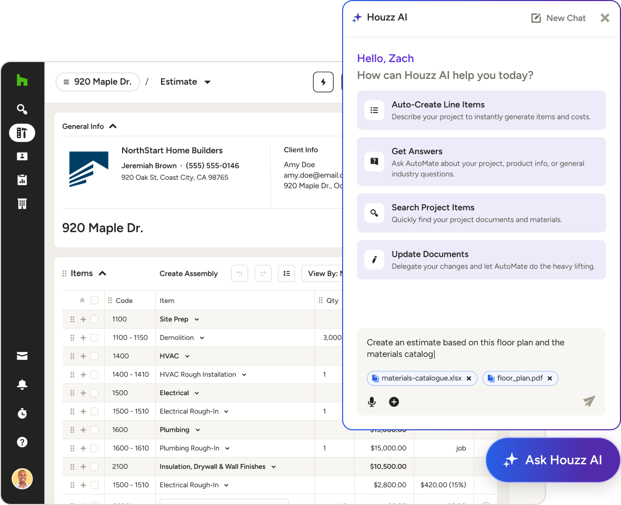This screenshot has height=505, width=621.
Task: Click the Ask Houzz AI button
Action: tap(553, 460)
